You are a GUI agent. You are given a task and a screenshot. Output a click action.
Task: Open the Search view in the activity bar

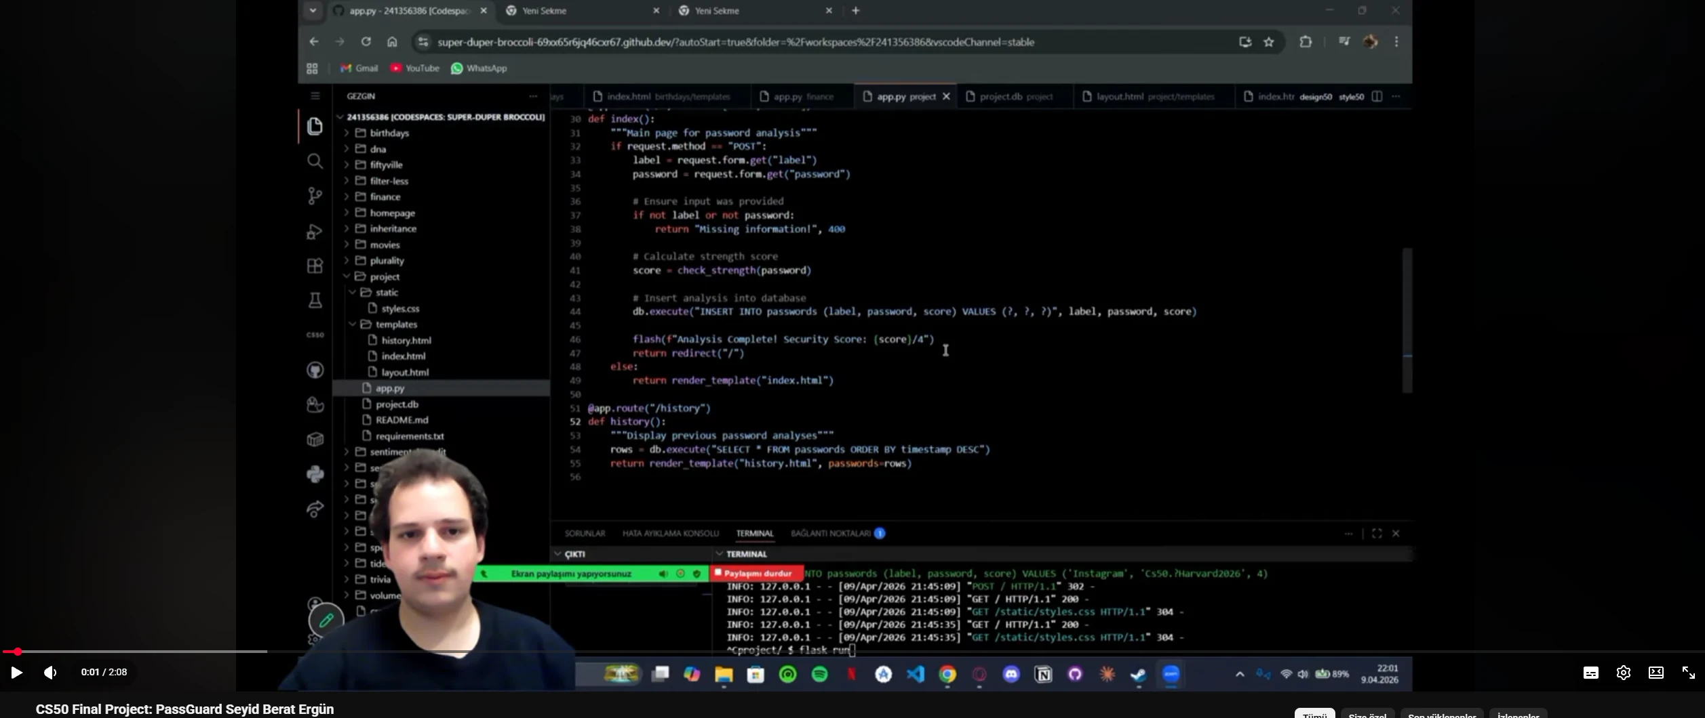click(x=315, y=161)
